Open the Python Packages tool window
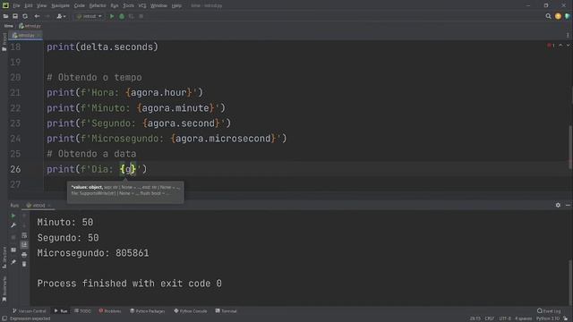The image size is (573, 322). click(x=148, y=311)
